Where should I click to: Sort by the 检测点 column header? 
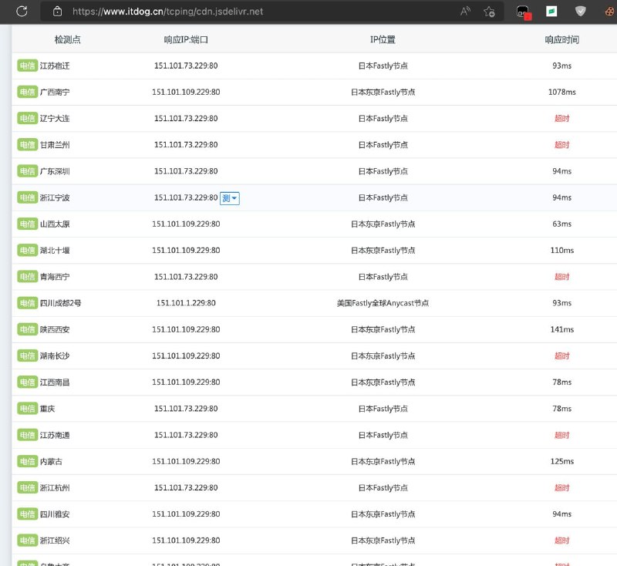point(67,39)
